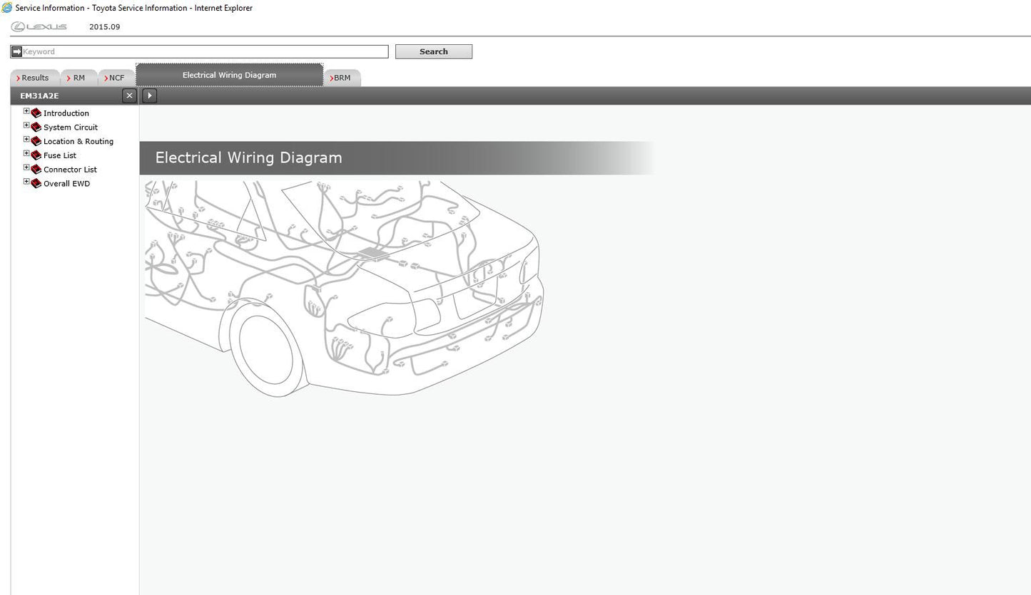Open the BRM tab
This screenshot has width=1031, height=595.
(342, 78)
